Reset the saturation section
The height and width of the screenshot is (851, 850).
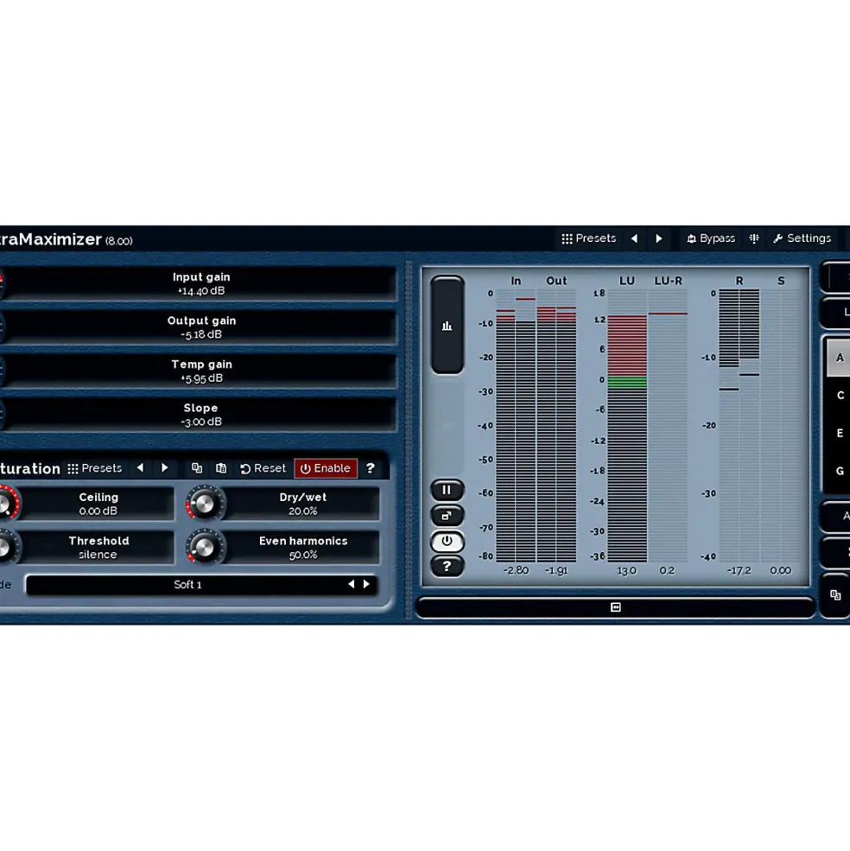tap(263, 468)
